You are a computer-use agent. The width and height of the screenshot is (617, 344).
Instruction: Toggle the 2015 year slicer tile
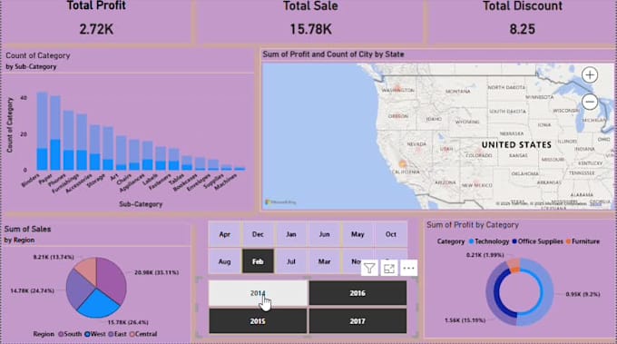click(x=258, y=320)
